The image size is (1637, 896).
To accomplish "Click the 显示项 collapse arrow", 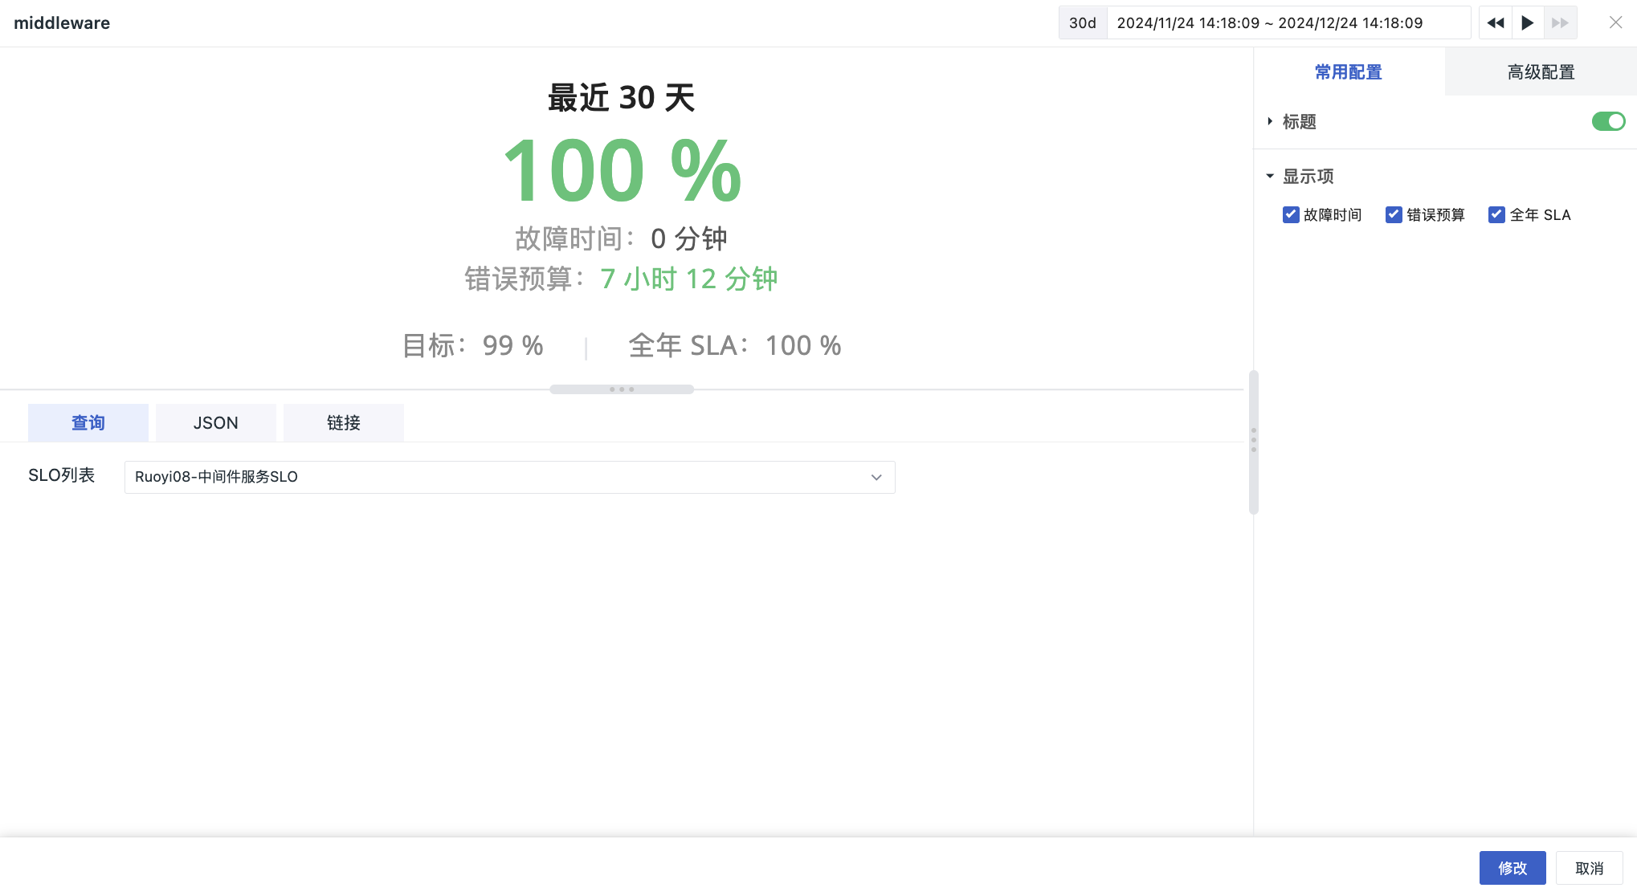I will [1270, 176].
